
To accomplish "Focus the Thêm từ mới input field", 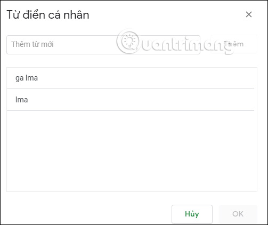I will (103, 45).
